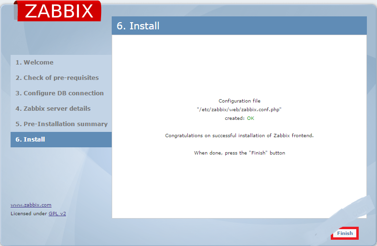Click the Congratulations on successful installation message

tap(239, 136)
